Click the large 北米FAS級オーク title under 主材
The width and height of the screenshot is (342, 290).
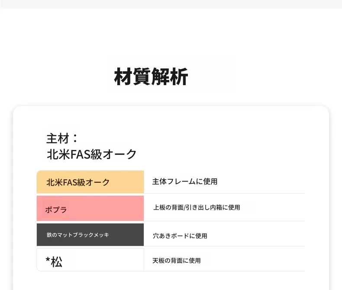[x=92, y=154]
